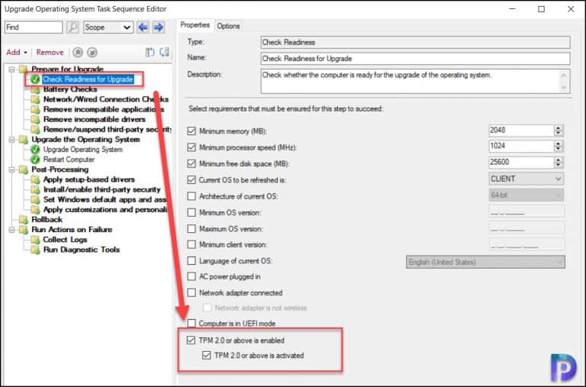Select Check Readiness for Upgrade step
Viewport: 586px width, 387px height.
coord(88,79)
